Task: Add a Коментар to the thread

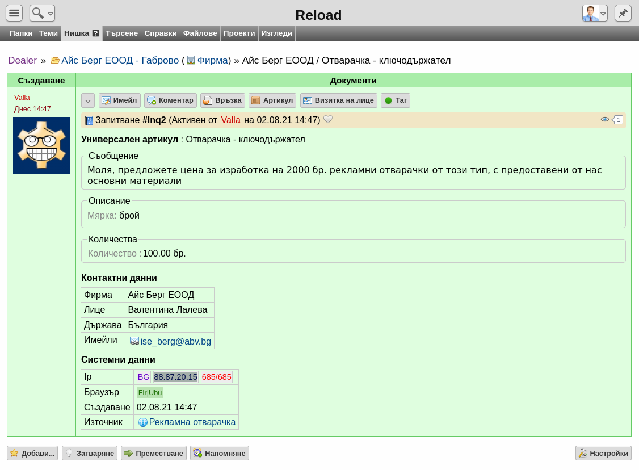Action: [170, 100]
